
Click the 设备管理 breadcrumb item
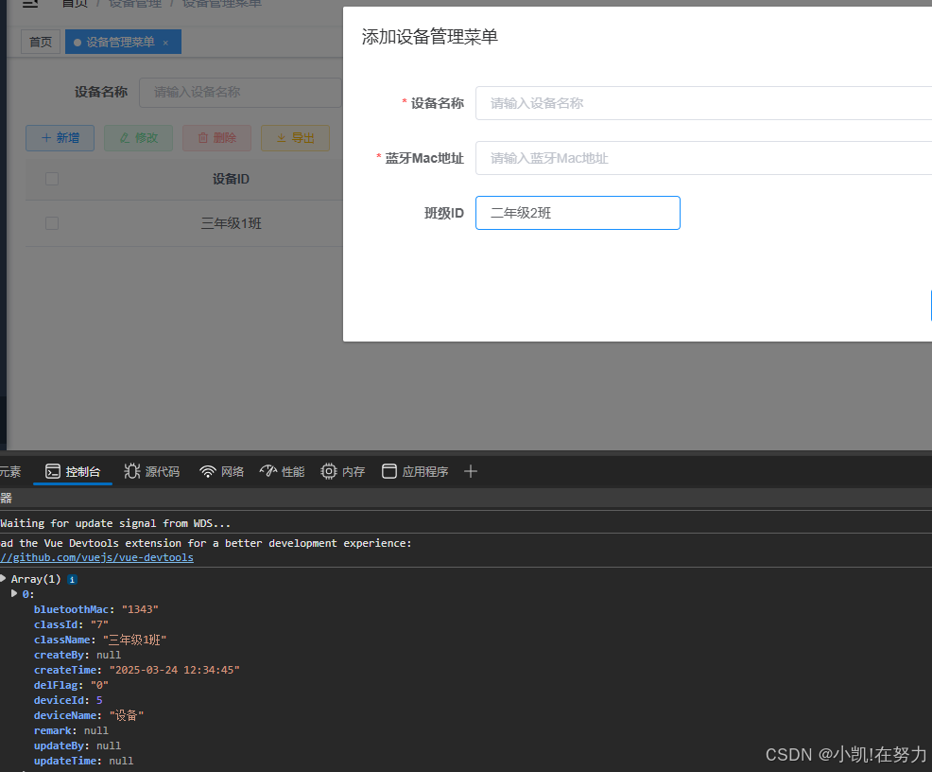click(x=135, y=4)
